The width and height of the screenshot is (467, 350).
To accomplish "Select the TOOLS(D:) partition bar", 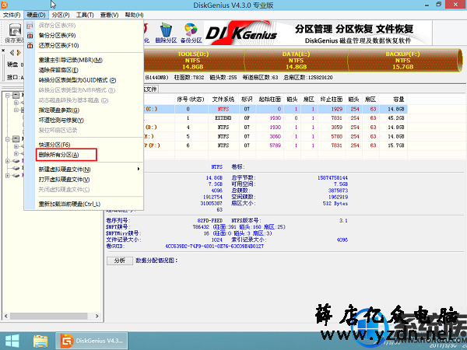I will (194, 61).
